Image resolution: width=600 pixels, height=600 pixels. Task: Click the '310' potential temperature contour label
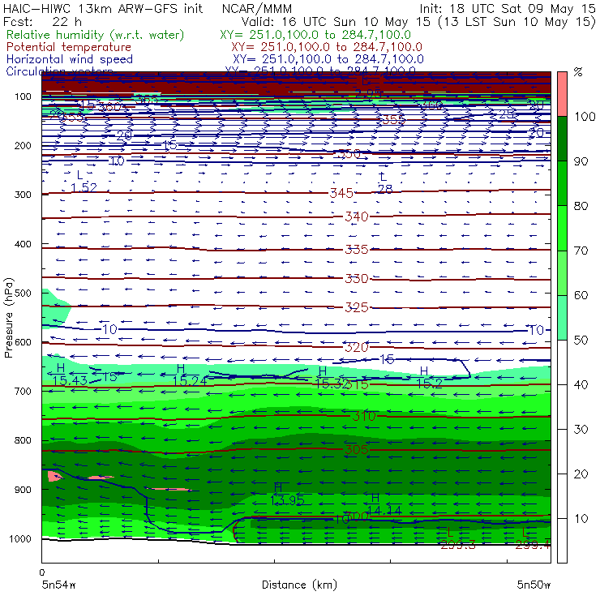[x=364, y=416]
